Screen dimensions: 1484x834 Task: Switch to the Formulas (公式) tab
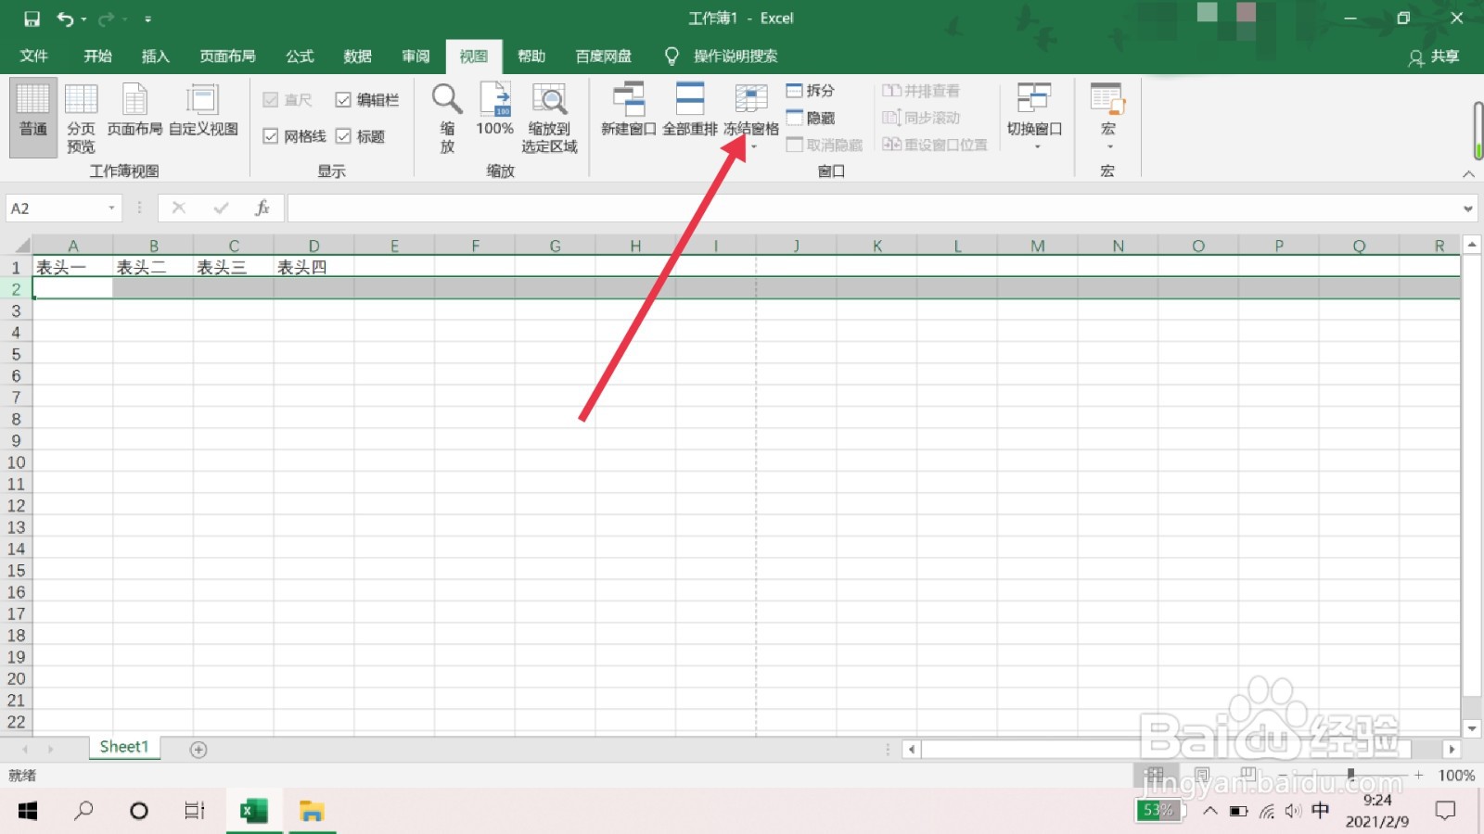click(300, 57)
